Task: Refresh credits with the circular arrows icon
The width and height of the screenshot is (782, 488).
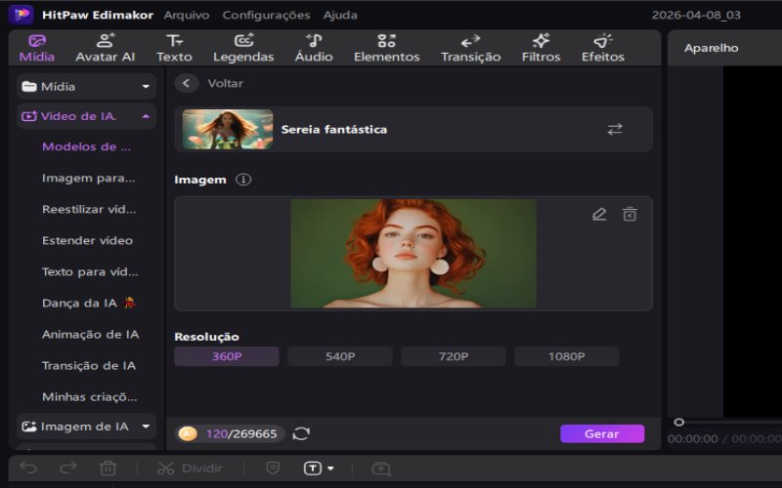Action: 301,433
